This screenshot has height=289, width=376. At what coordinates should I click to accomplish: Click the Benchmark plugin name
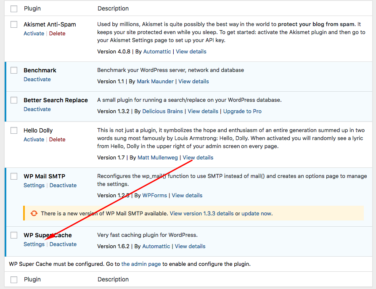point(40,70)
